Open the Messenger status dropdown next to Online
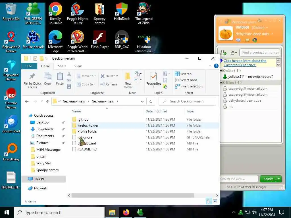Viewport: 291px width, 218px height. click(267, 28)
